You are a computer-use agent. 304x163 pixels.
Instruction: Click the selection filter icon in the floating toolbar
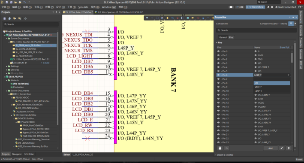pos(147,18)
